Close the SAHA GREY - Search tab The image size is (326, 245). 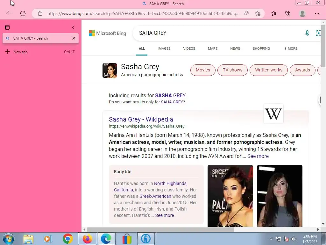point(74,38)
